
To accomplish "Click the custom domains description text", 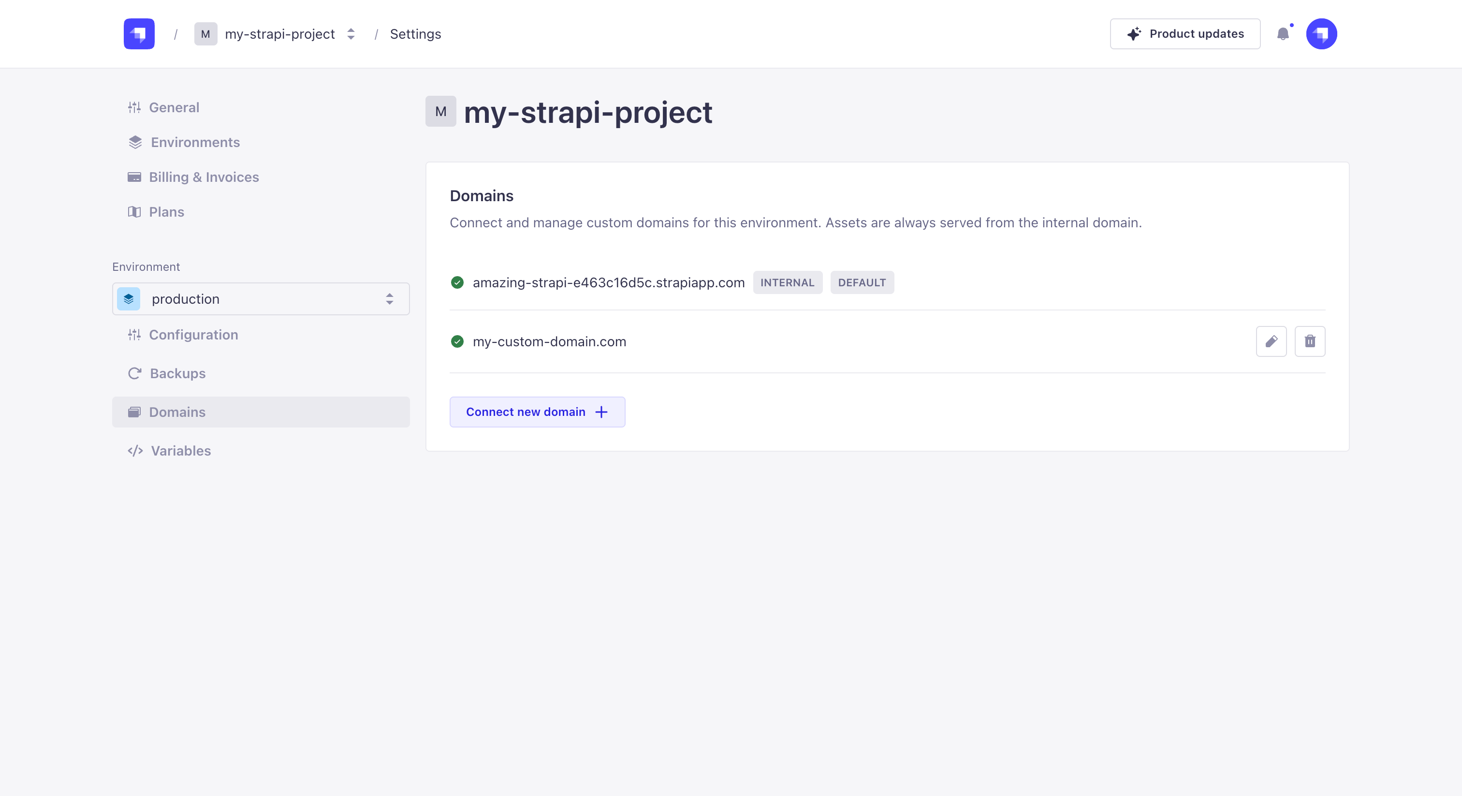I will pyautogui.click(x=796, y=222).
